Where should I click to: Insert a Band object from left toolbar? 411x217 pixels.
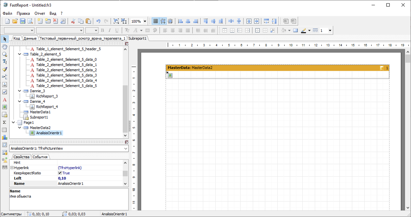coord(5,77)
